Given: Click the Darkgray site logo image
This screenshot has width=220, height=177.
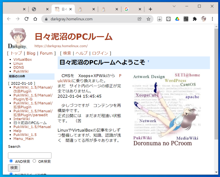Looking at the screenshot, I should (17, 38).
